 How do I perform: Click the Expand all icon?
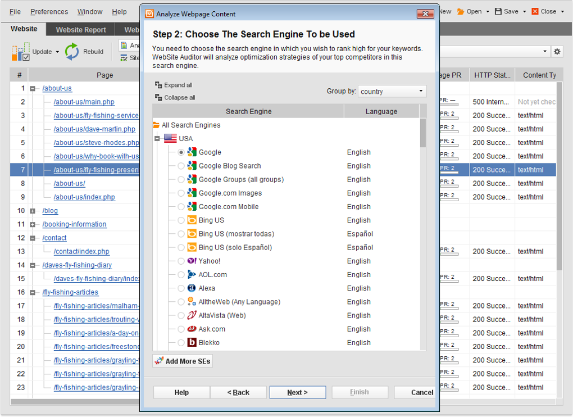click(158, 85)
